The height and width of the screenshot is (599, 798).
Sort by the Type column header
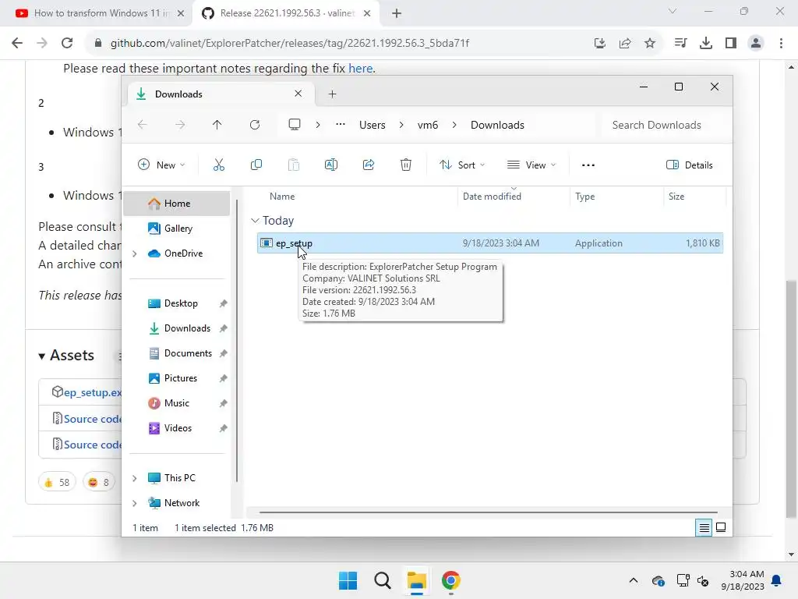coord(584,196)
